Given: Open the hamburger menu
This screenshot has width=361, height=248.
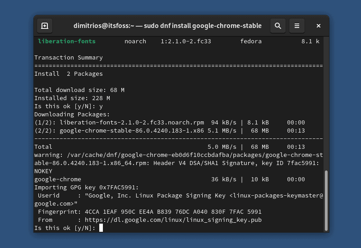Looking at the screenshot, I should (x=296, y=26).
